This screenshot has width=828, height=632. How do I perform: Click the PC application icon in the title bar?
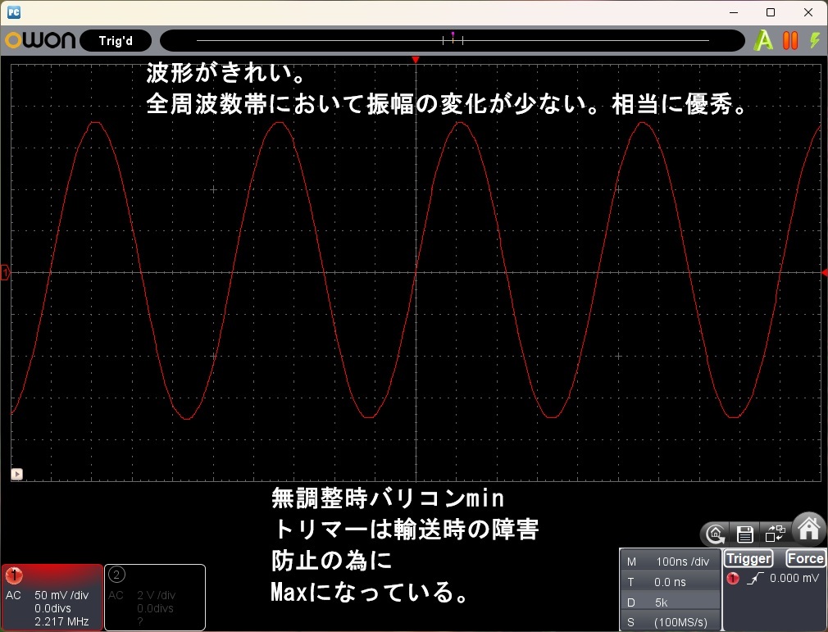14,12
